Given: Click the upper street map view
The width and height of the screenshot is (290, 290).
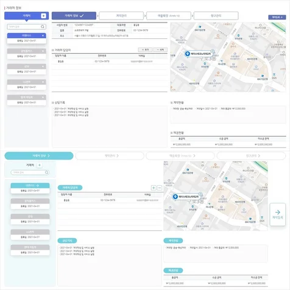Looking at the screenshot, I should [x=228, y=57].
